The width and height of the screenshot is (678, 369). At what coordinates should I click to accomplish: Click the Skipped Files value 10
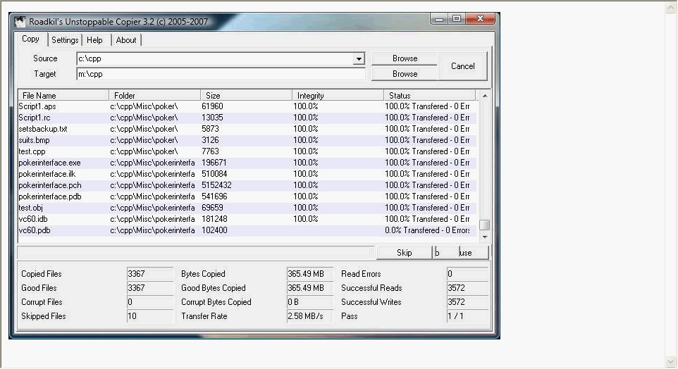point(150,316)
